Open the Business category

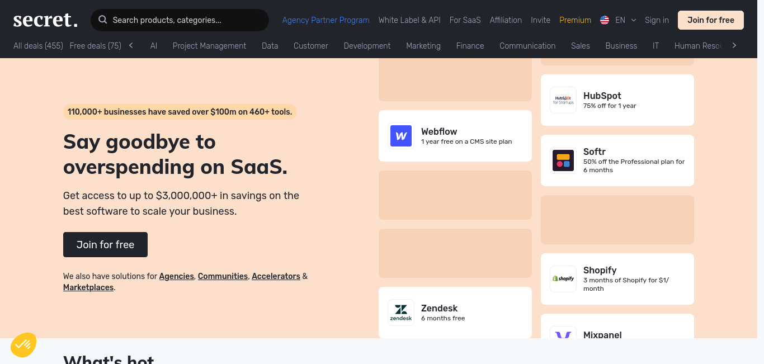621,46
